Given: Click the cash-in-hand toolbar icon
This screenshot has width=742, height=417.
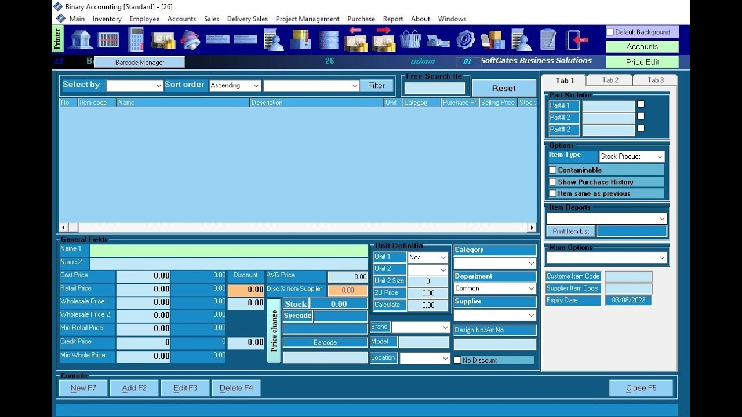Looking at the screenshot, I should click(x=163, y=39).
